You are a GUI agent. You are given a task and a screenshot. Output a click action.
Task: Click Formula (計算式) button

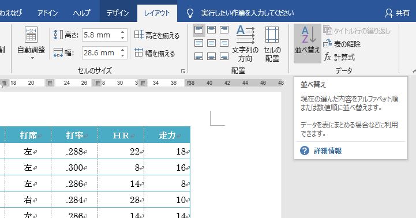(339, 57)
